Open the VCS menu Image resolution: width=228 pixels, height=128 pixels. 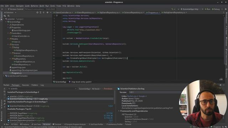64,6
